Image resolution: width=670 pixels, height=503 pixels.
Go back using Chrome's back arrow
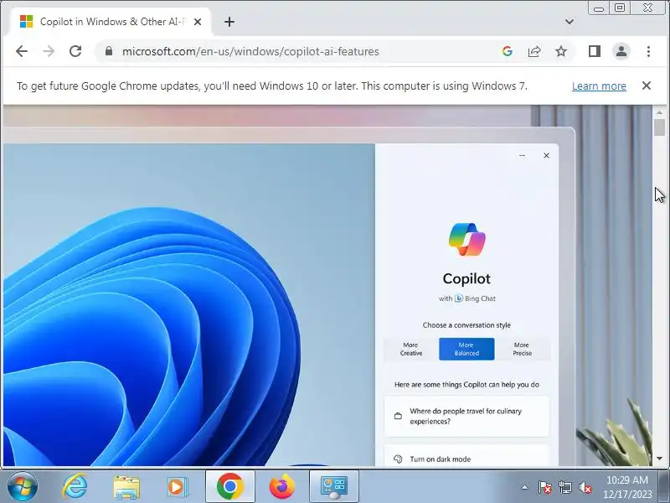[22, 51]
